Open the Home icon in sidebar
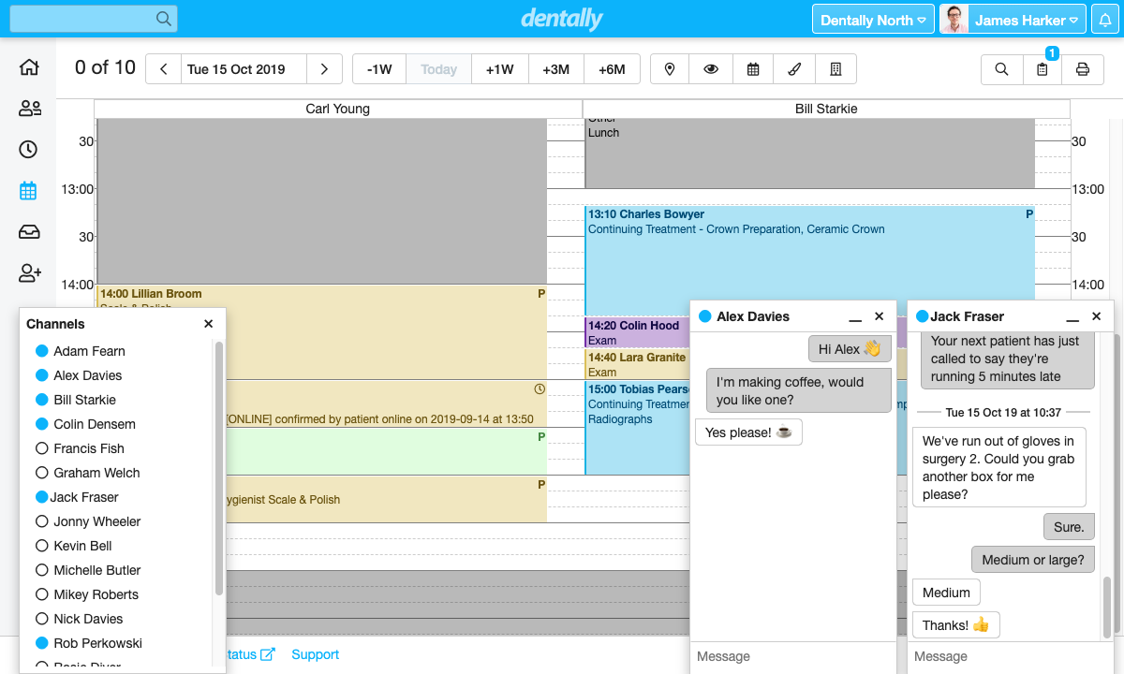 tap(29, 67)
